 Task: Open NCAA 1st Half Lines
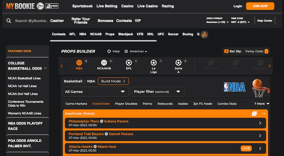22,86
